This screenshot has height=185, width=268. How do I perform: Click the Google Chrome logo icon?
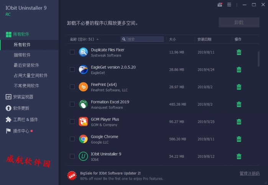[x=83, y=139]
